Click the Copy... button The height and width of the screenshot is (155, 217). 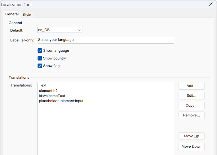click(191, 105)
